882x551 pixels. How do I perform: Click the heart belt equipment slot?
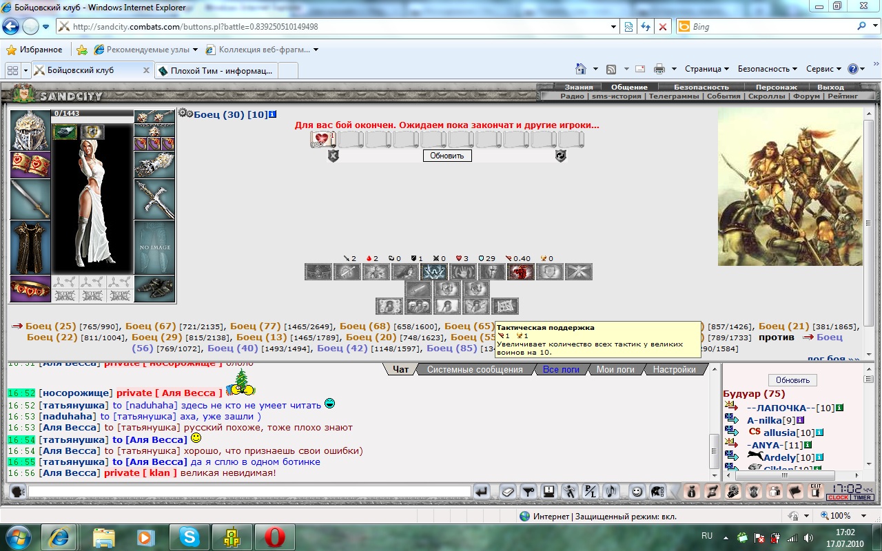coord(30,289)
